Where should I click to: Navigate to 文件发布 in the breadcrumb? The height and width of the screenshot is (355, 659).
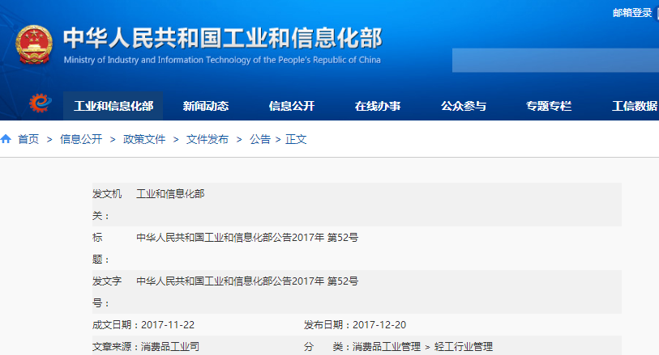[x=208, y=139]
